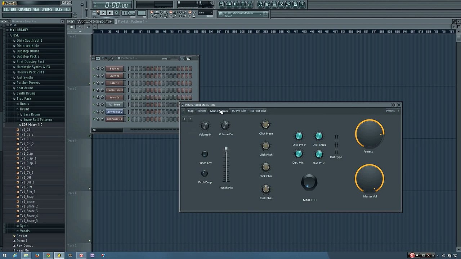Open the OPTIONS menu
The height and width of the screenshot is (259, 461).
pyautogui.click(x=47, y=9)
